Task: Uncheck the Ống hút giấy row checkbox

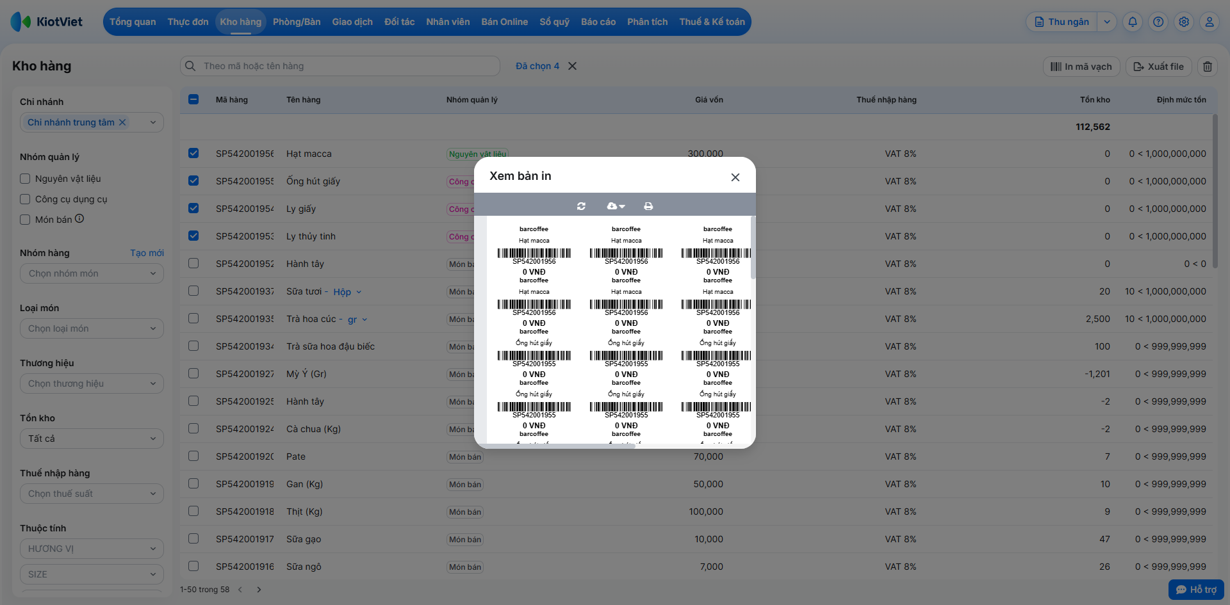Action: pos(193,181)
